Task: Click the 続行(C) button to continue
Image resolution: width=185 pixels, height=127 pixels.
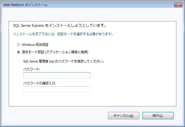Action: 158,116
